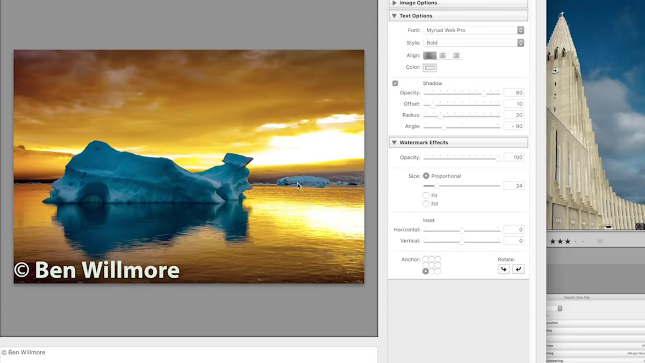Set anchor to top-left point
Viewport: 645px width, 363px height.
426,259
